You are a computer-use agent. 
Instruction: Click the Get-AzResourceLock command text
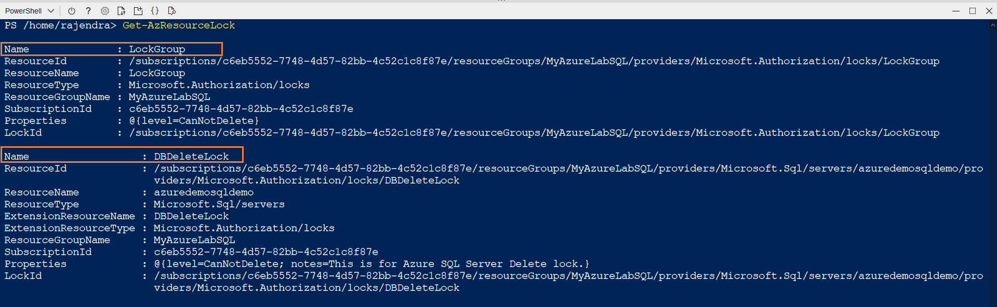pos(179,25)
